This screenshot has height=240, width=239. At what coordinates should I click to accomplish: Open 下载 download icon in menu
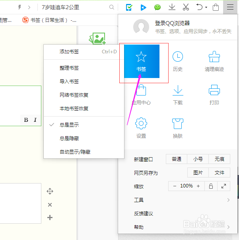pyautogui.click(x=178, y=95)
